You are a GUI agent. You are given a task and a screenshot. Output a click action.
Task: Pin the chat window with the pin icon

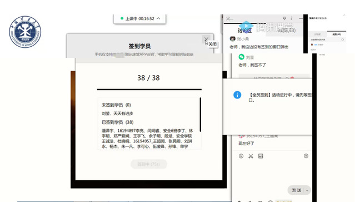pyautogui.click(x=284, y=18)
